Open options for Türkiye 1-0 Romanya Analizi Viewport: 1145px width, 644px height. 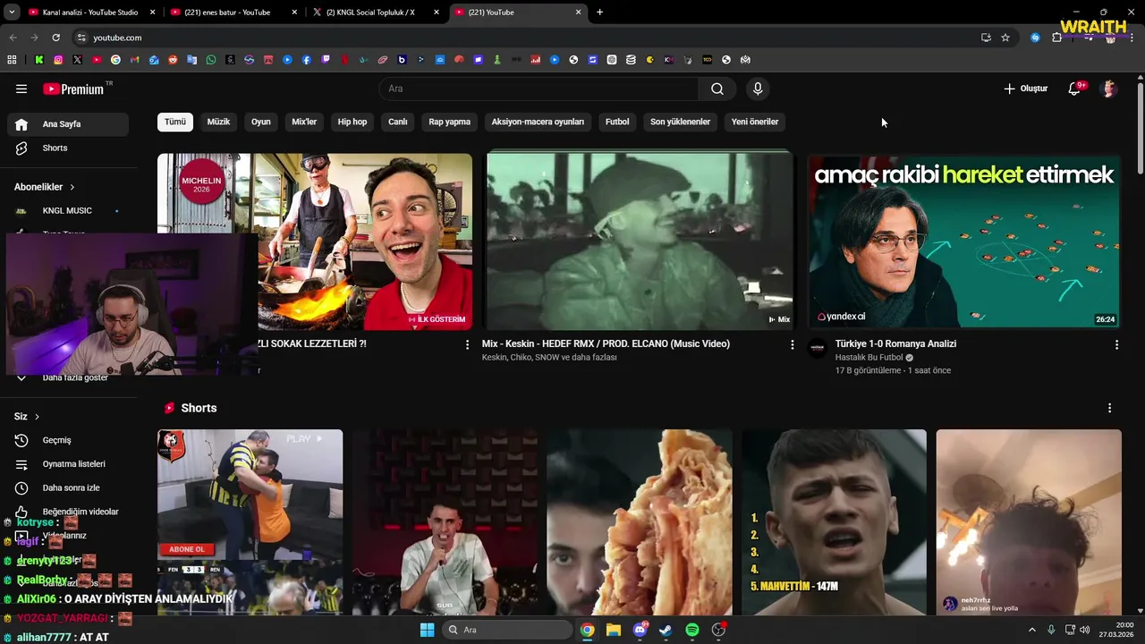click(x=1116, y=344)
